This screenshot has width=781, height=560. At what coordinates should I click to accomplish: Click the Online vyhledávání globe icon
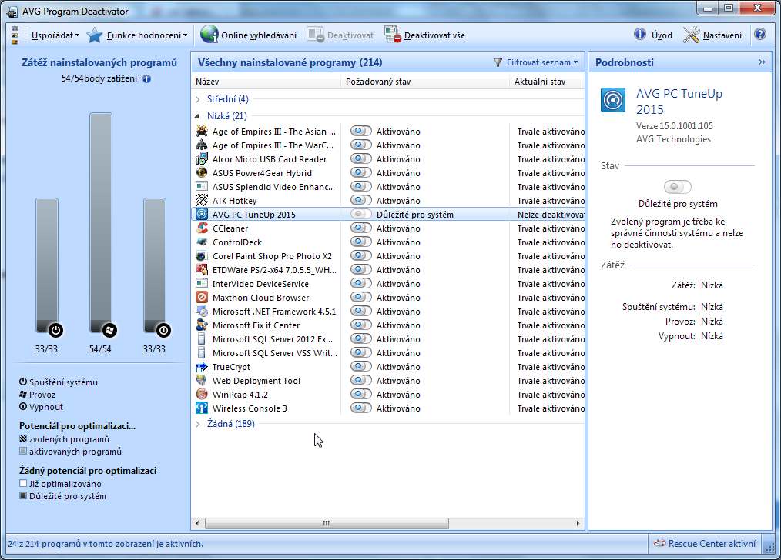209,35
